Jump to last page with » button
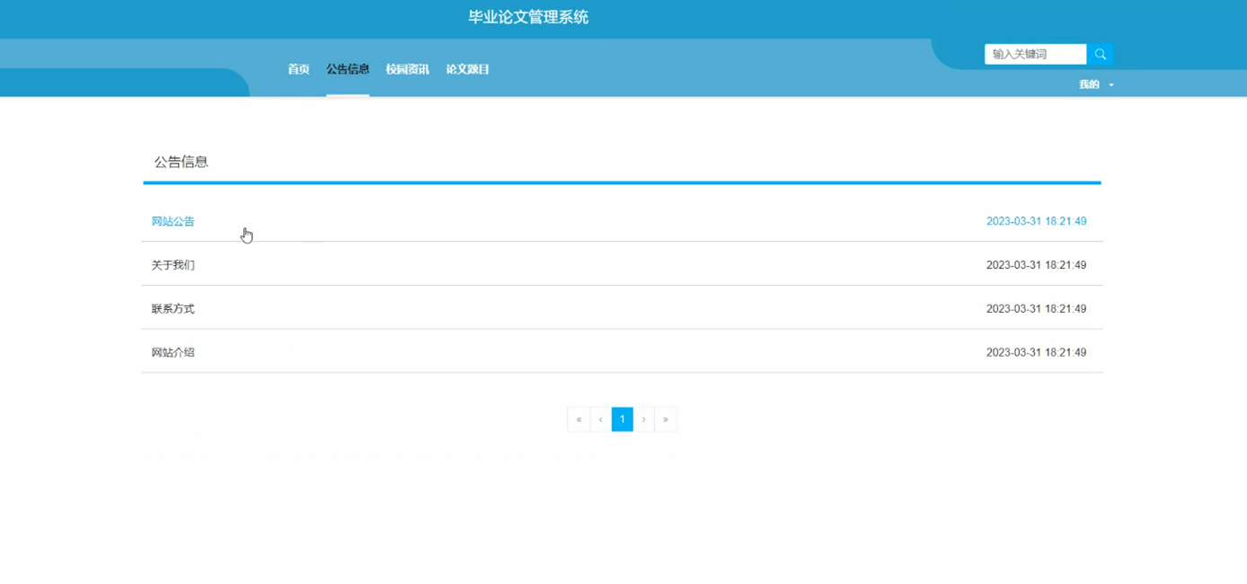Image resolution: width=1247 pixels, height=584 pixels. tap(666, 420)
